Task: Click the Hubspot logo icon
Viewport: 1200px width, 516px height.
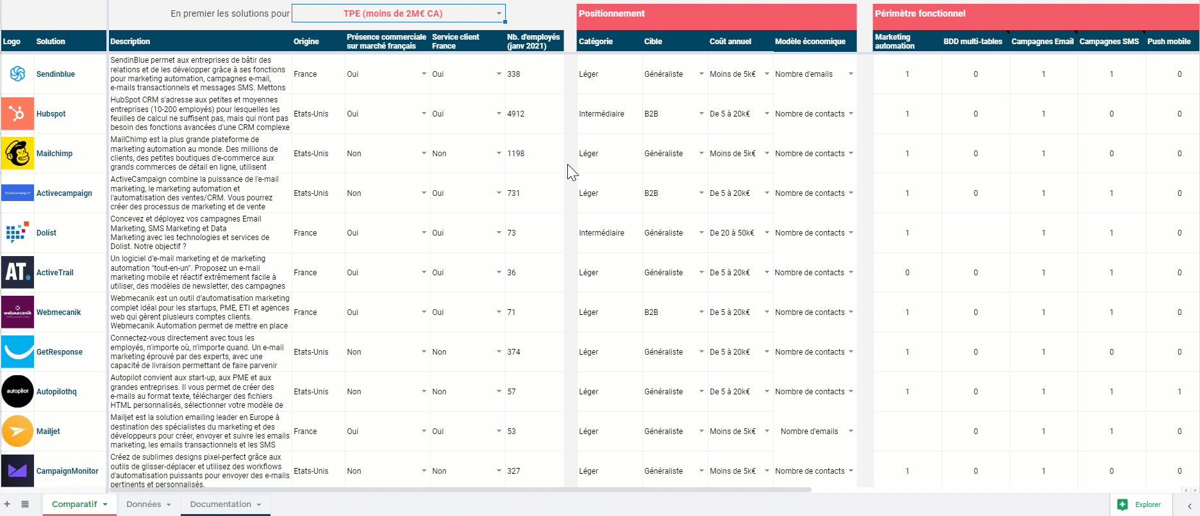Action: point(17,114)
